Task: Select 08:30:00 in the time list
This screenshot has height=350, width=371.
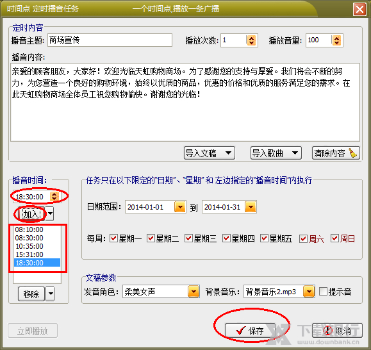Action: click(x=29, y=238)
